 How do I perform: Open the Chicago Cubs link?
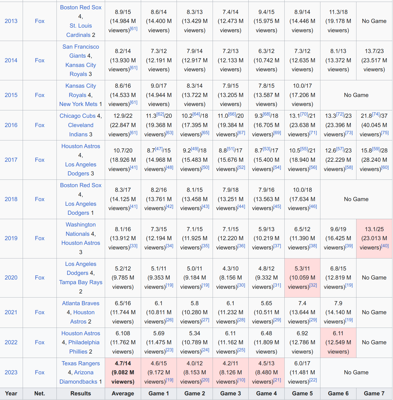78,116
